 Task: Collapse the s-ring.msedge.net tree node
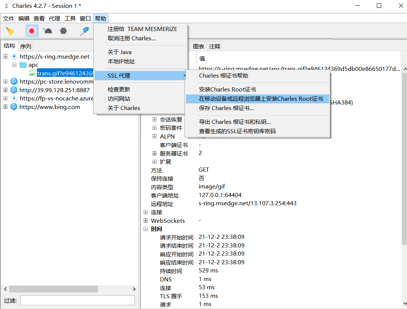[6, 56]
